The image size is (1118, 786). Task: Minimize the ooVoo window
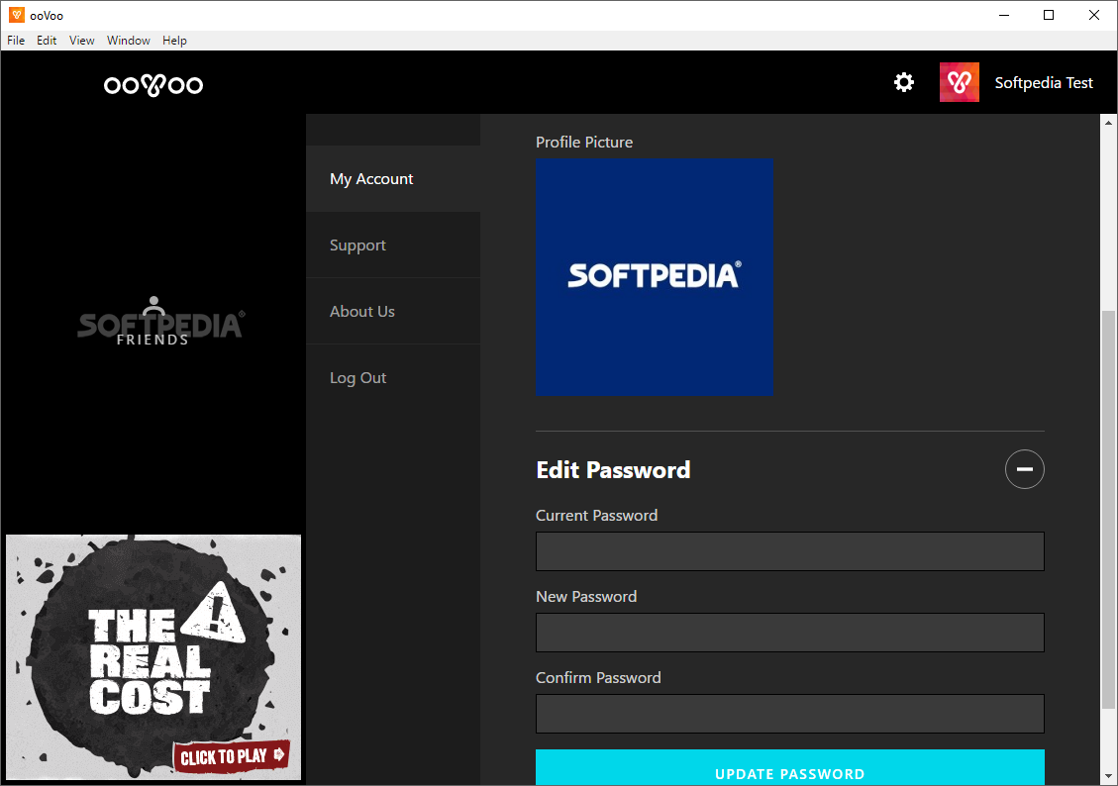click(1004, 15)
